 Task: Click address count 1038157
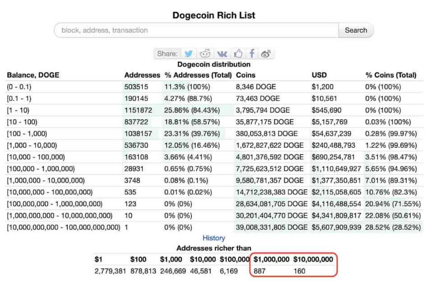(138, 134)
